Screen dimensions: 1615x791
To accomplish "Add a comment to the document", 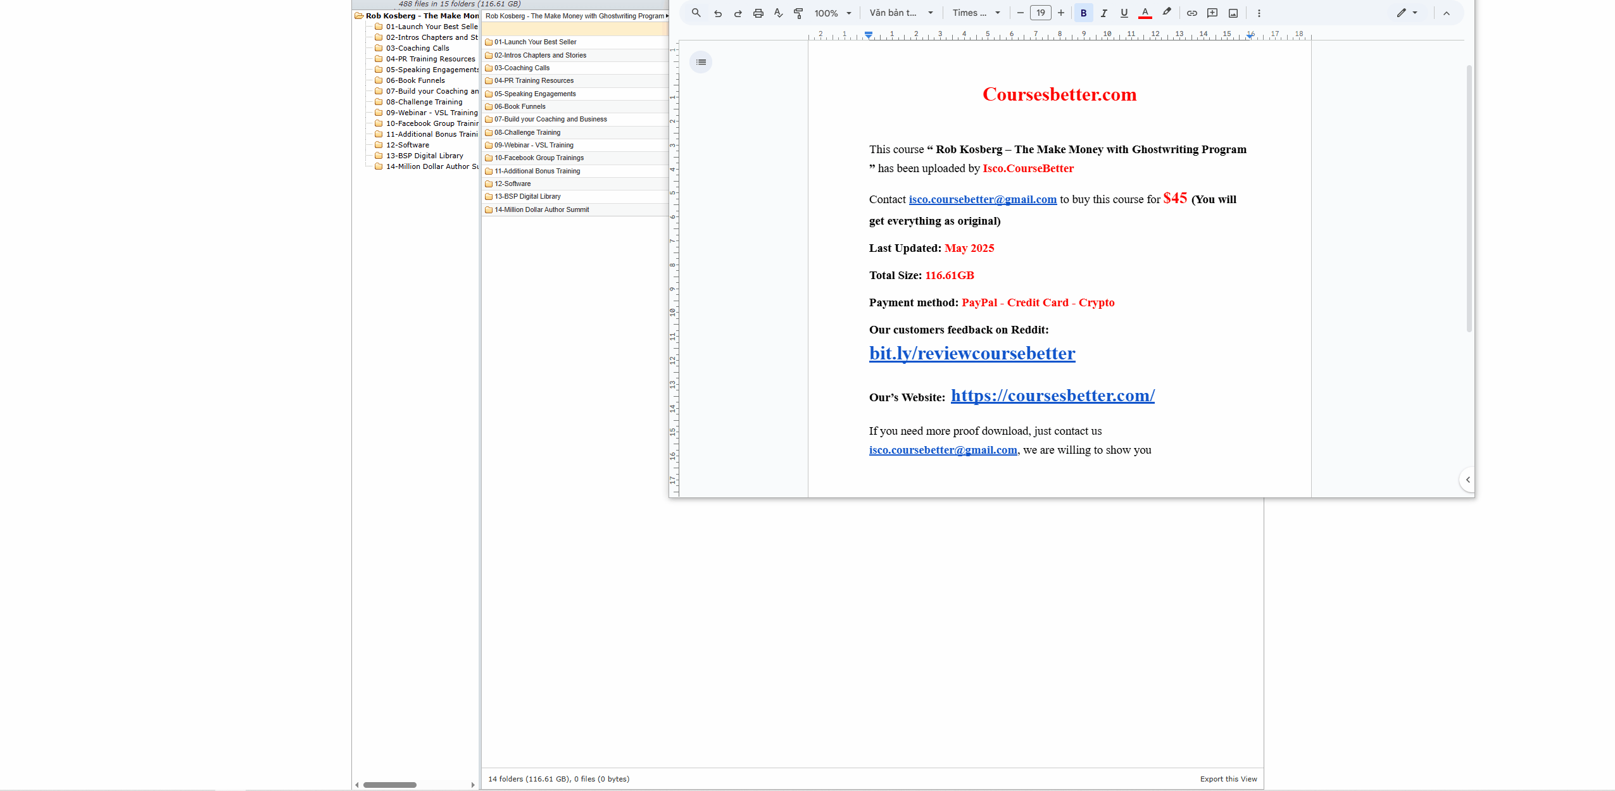I will 1213,13.
